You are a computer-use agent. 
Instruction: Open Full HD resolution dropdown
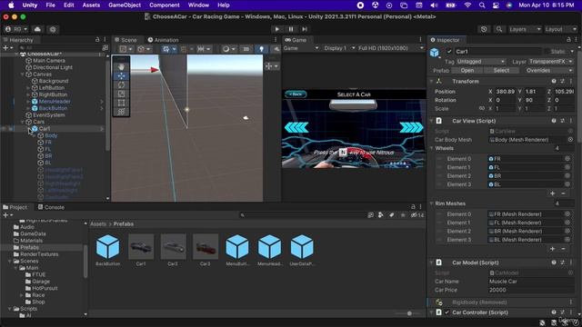pos(390,48)
